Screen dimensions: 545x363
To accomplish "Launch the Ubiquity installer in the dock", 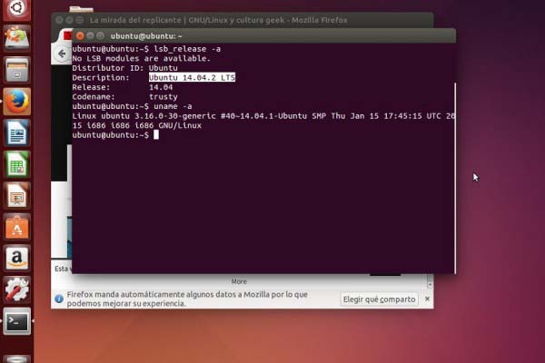I will (16, 37).
